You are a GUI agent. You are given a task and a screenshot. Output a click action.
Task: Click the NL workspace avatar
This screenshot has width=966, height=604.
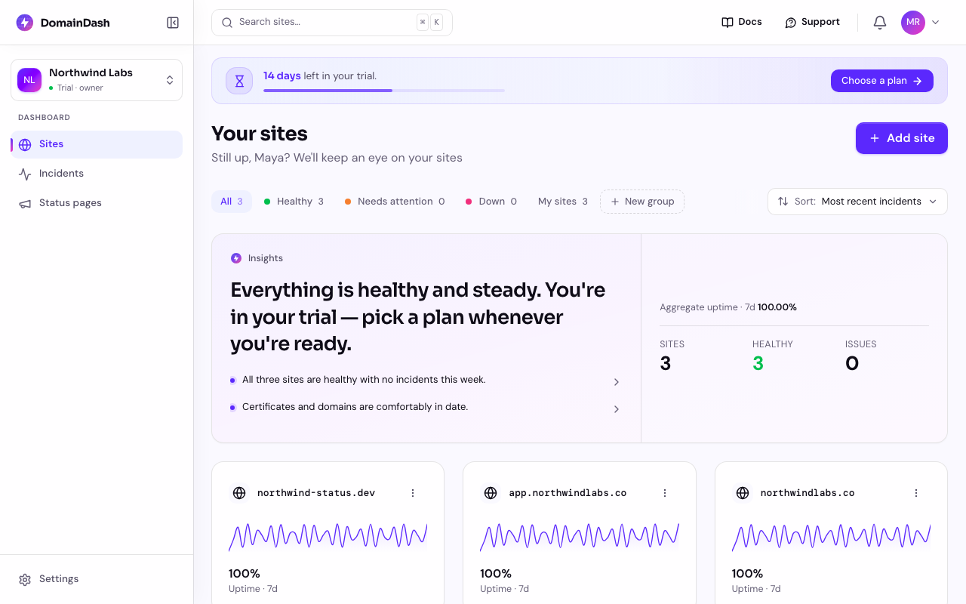[29, 80]
